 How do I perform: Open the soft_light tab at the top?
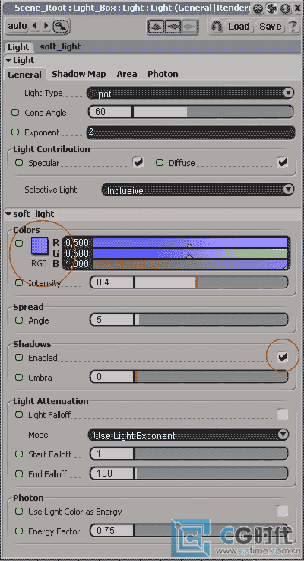pyautogui.click(x=60, y=46)
